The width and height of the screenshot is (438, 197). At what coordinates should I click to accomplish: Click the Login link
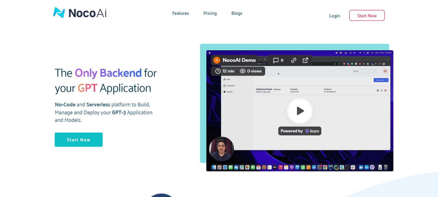334,16
